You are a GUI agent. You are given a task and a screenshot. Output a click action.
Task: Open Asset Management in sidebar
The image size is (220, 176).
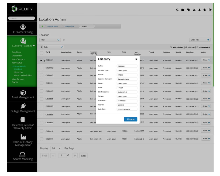click(23, 94)
